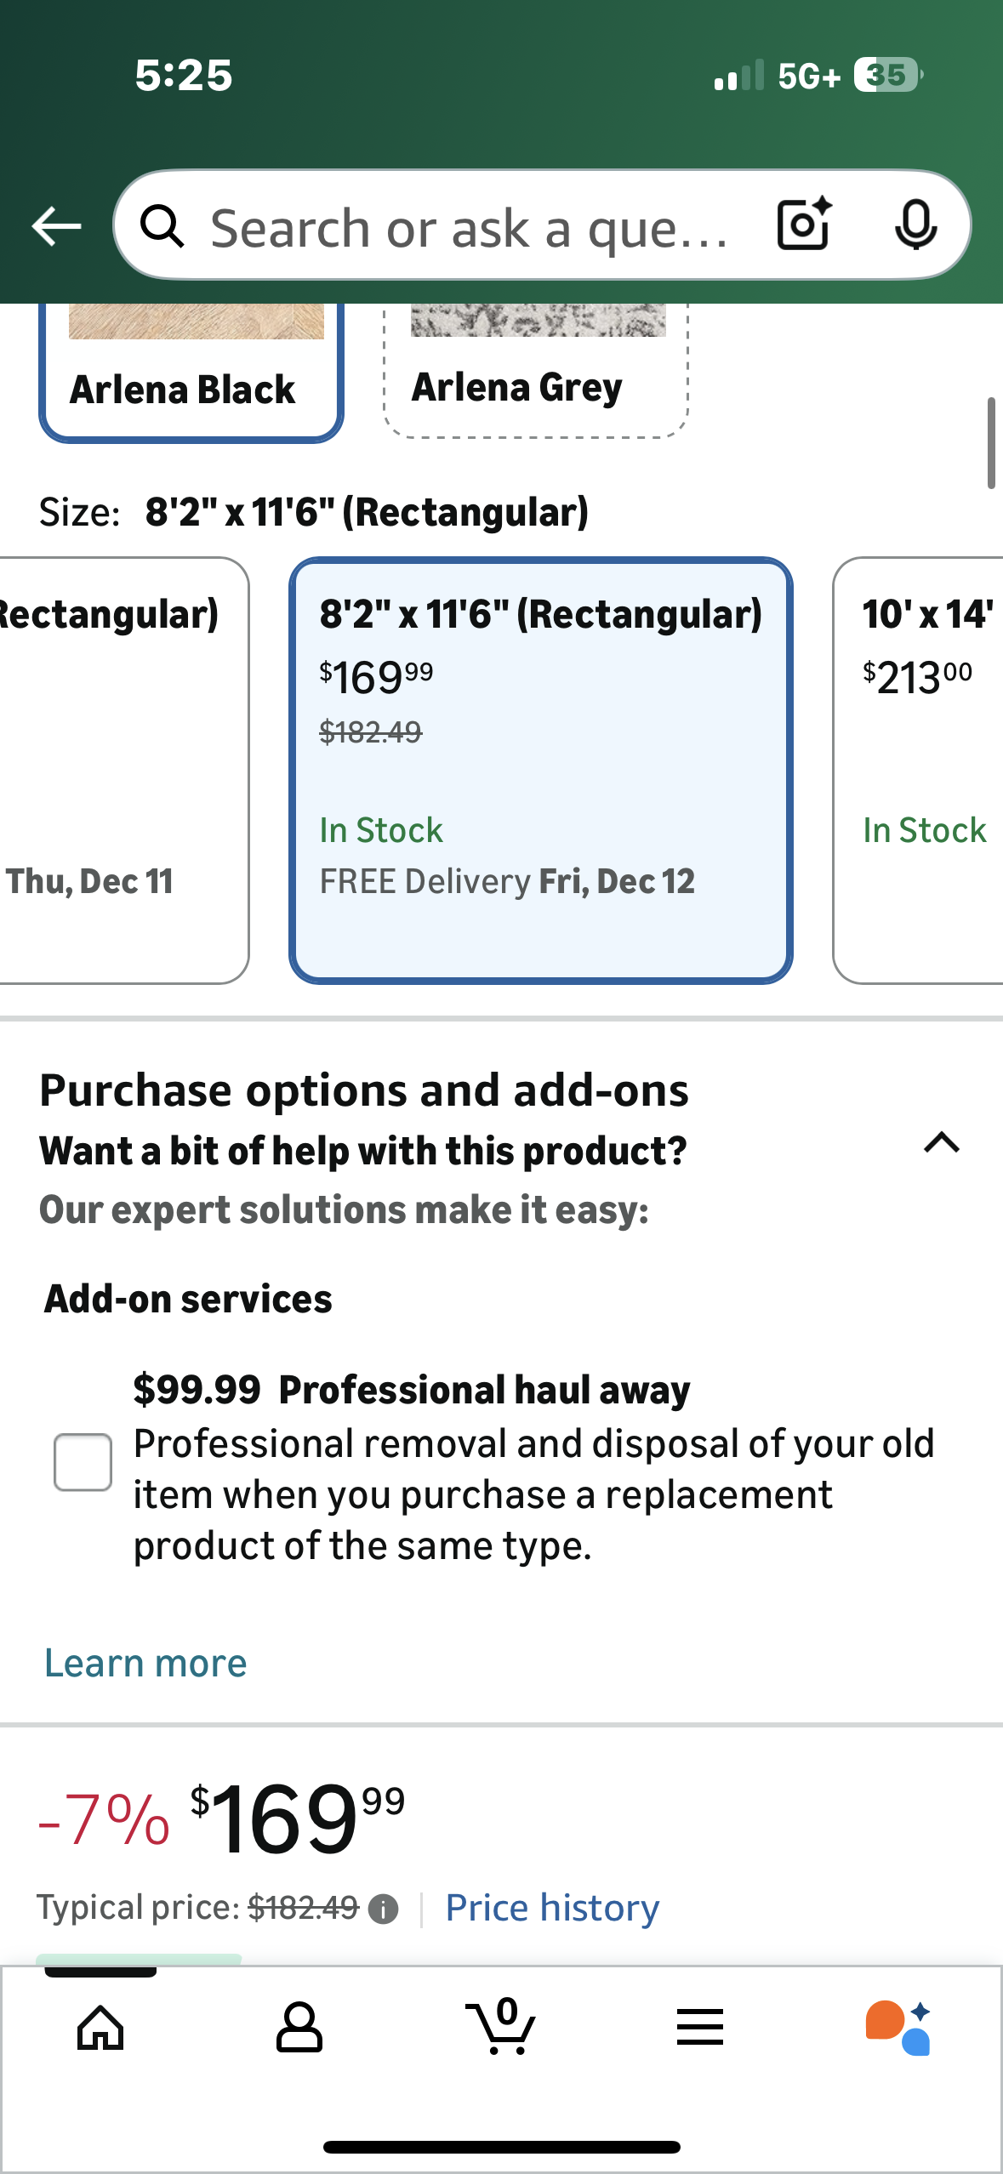The height and width of the screenshot is (2174, 1003).
Task: Tap the microphone voice search icon
Action: (x=915, y=225)
